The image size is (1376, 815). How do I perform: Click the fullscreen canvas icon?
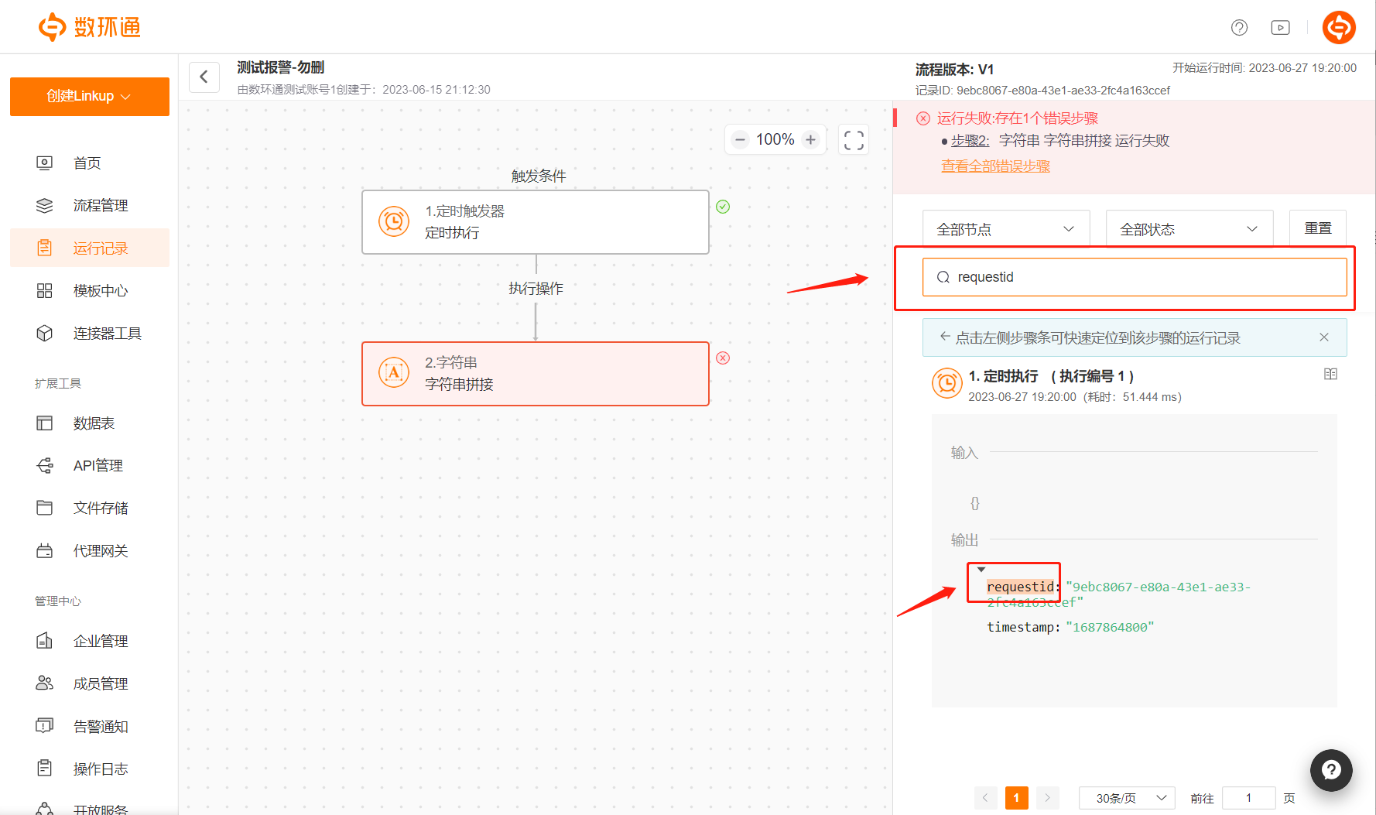coord(854,140)
